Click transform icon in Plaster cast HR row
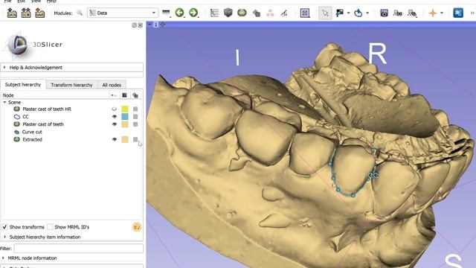The height and width of the screenshot is (268, 476). click(x=135, y=109)
